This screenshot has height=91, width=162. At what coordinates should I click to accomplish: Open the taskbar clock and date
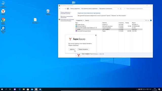tap(155, 89)
